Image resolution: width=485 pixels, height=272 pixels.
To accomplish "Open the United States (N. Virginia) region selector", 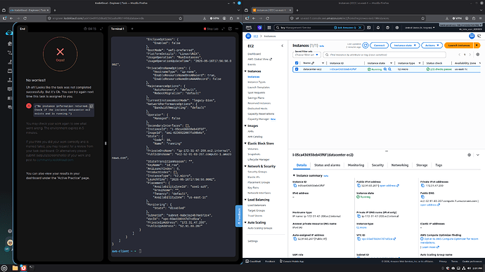I will [420, 27].
